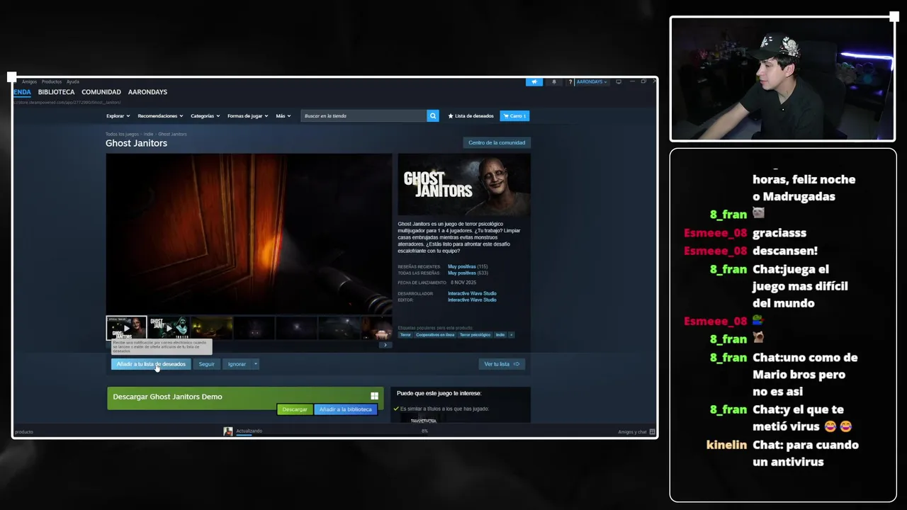Click all reviews Muy positivas (633)
Viewport: 907px width, 510px height.
pos(468,273)
